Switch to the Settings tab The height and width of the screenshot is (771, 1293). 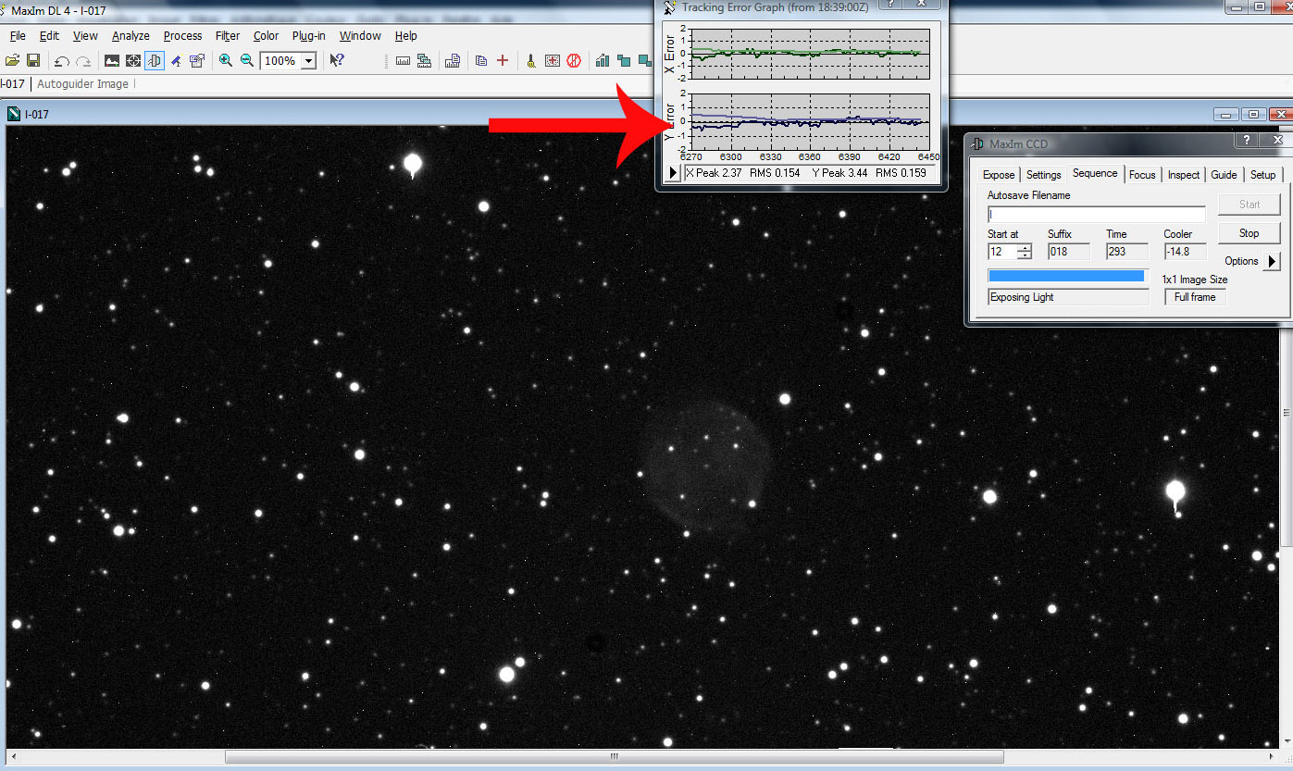1044,175
